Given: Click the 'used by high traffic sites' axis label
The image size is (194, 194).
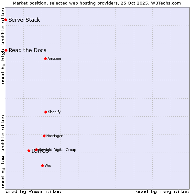Looking at the screenshot, I should [3, 46].
